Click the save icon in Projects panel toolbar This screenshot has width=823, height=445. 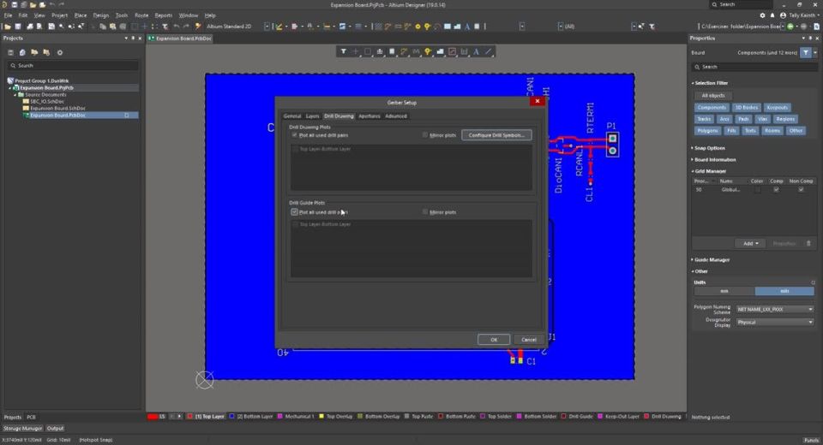(10, 52)
